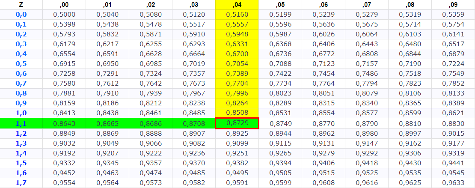Click the ,09 column header

pos(453,5)
